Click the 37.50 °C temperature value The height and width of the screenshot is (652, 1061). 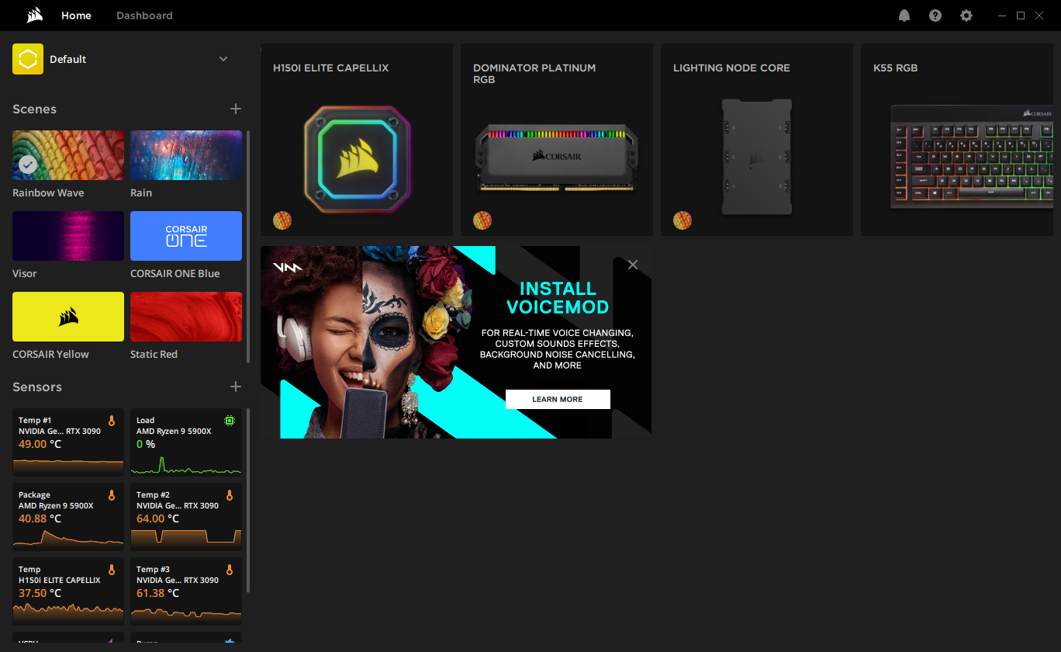coord(40,594)
